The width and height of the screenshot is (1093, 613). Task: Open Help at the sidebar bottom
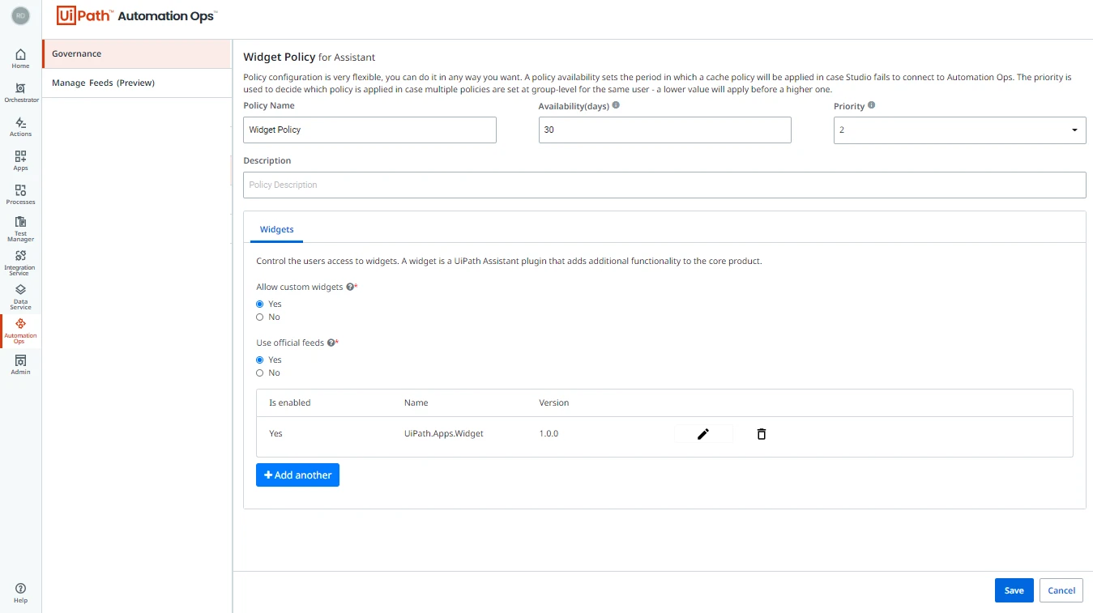[x=20, y=593]
